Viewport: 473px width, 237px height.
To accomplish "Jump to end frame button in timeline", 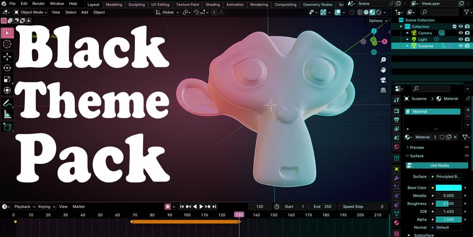I will click(x=214, y=206).
